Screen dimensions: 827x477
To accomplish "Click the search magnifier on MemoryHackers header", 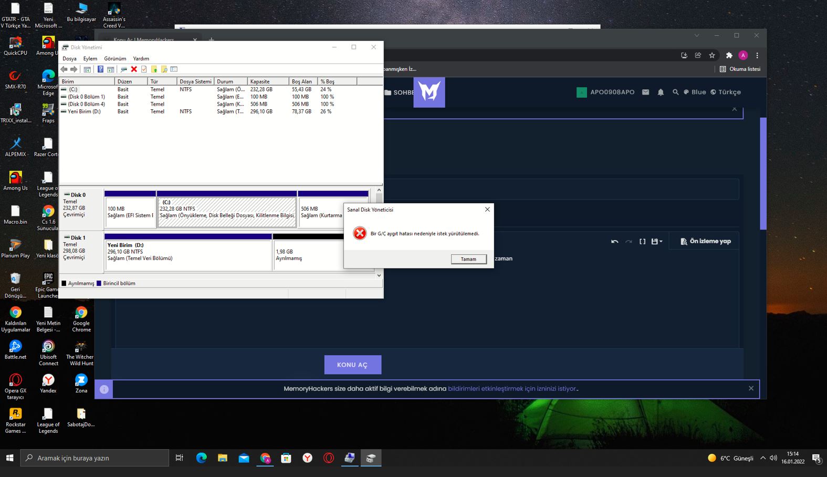I will tap(676, 92).
